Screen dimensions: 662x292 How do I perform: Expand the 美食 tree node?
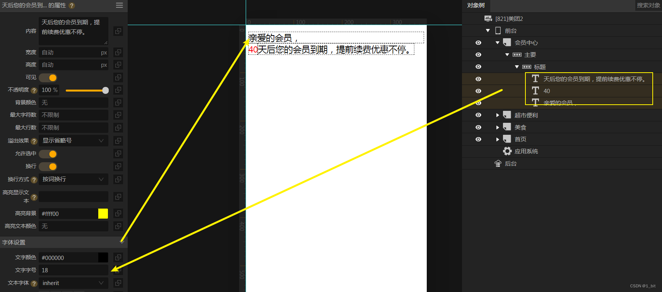498,127
